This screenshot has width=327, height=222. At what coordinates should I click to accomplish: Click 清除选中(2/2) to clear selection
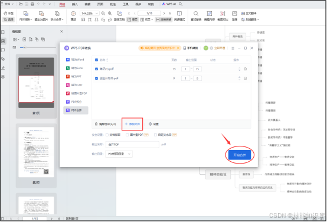click(x=105, y=124)
